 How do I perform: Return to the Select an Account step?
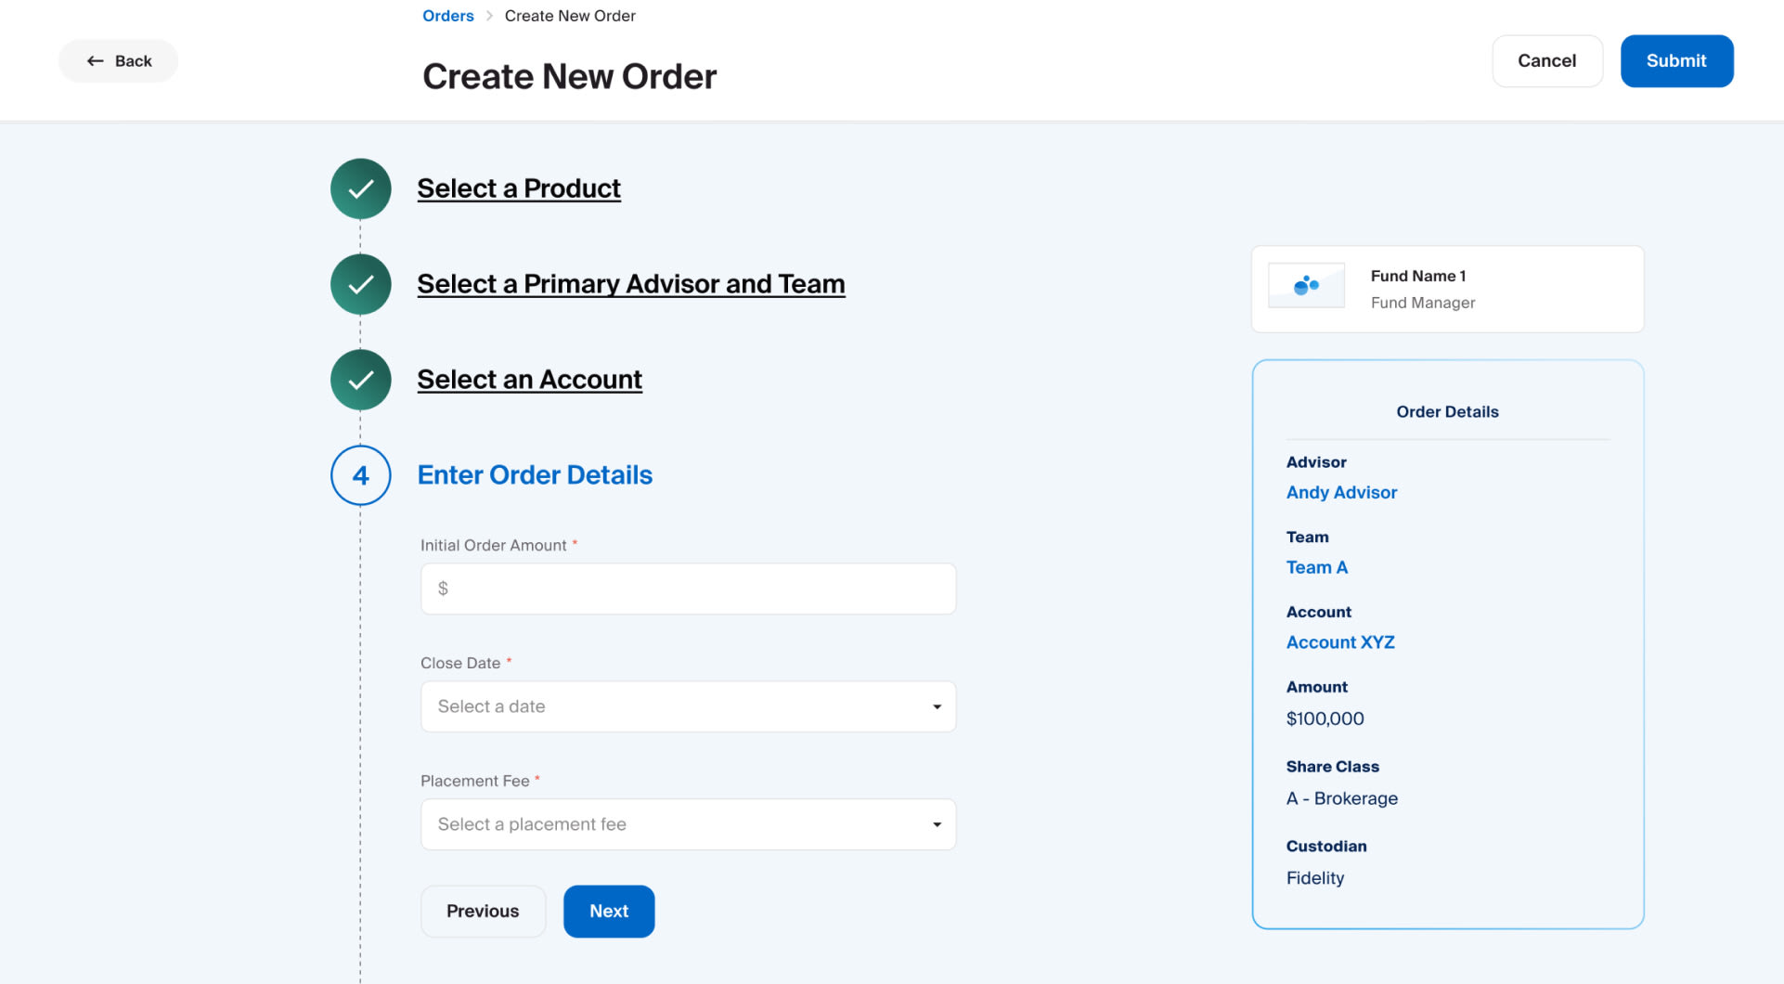(x=529, y=380)
